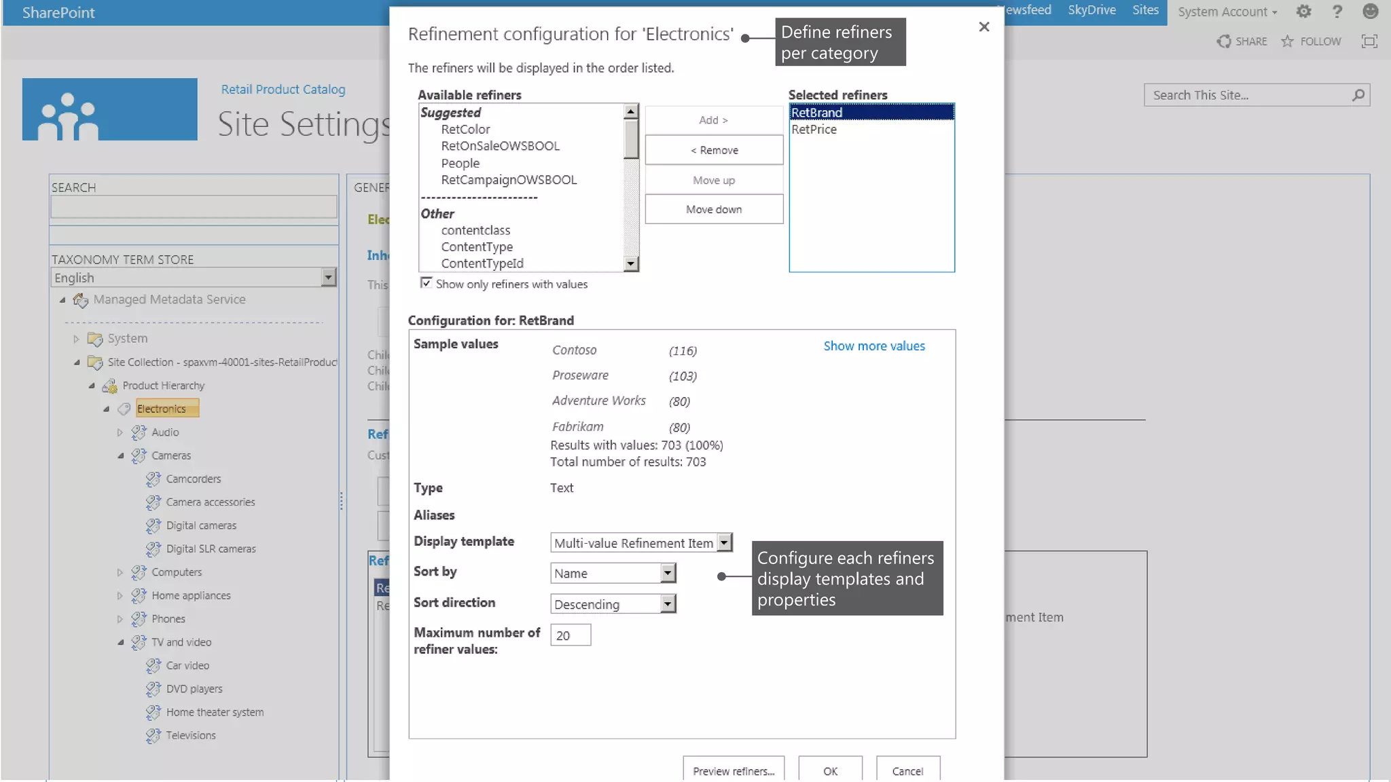1391x782 pixels.
Task: Click the Camcorders term icon
Action: 153,479
